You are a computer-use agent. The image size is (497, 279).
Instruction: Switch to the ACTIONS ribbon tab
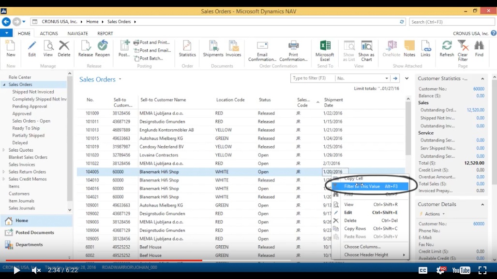49,33
